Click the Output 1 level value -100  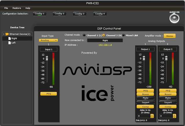pyautogui.click(x=149, y=87)
